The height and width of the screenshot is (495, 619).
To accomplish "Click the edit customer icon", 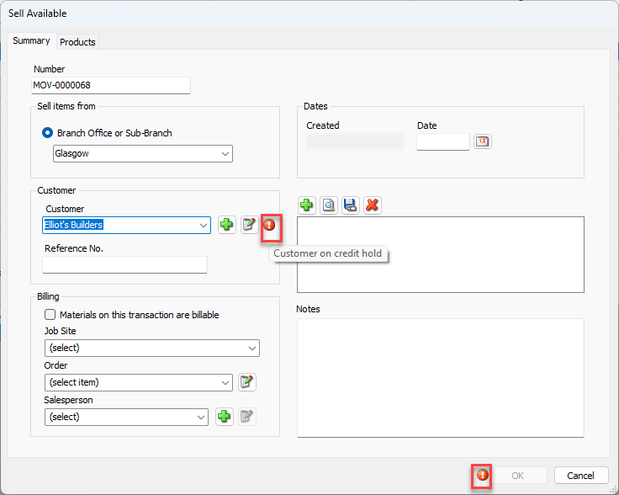I will (x=249, y=225).
